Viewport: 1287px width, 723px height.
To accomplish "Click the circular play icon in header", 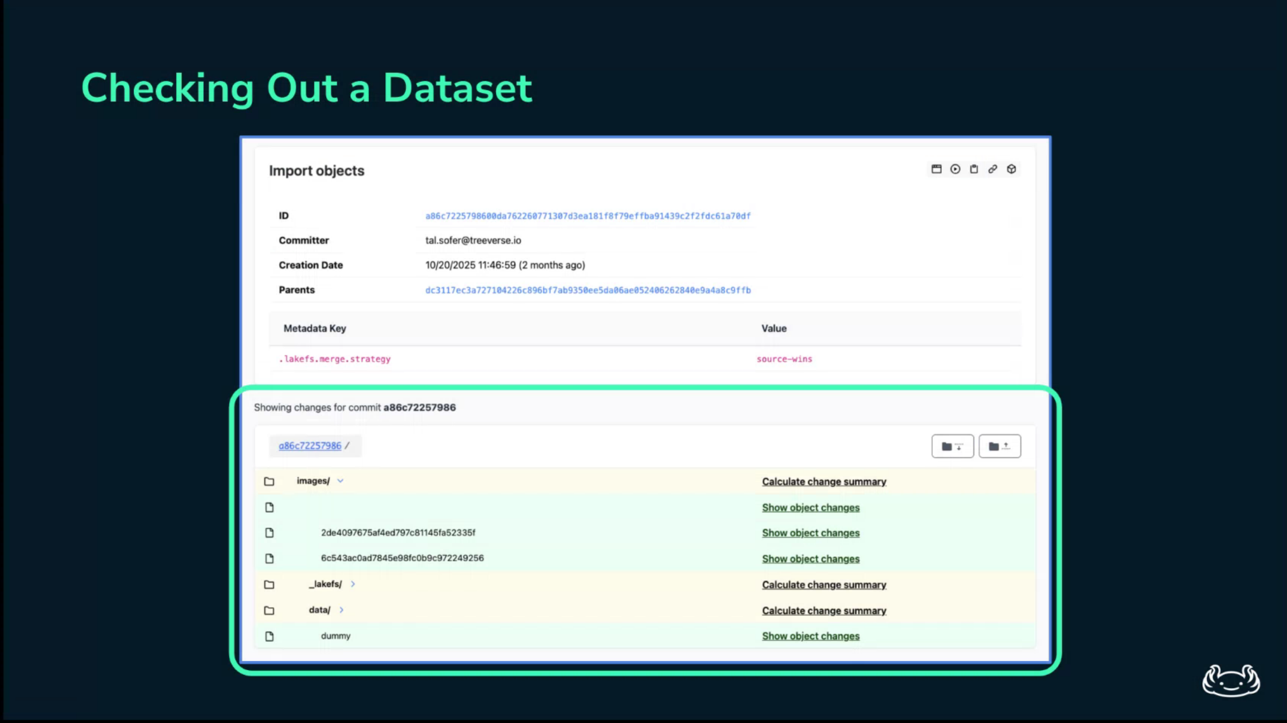I will coord(955,169).
